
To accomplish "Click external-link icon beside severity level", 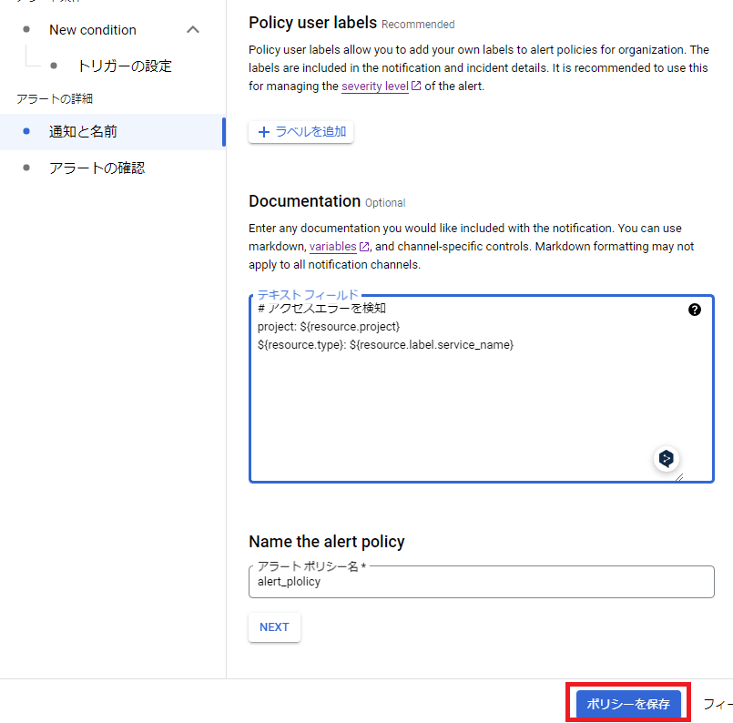I will pyautogui.click(x=415, y=86).
